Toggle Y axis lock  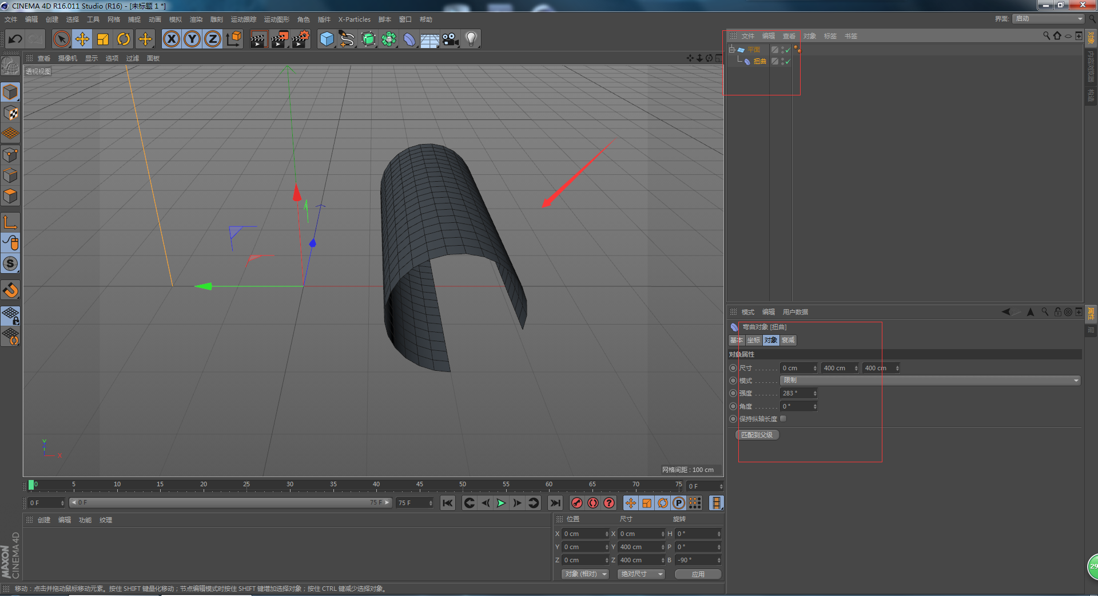click(x=192, y=39)
